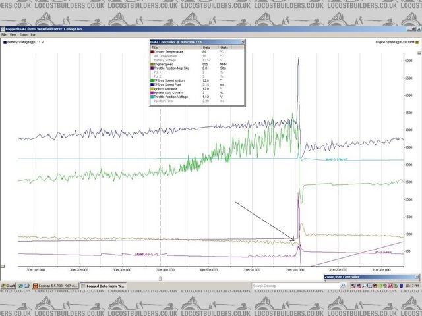Screen dimensions: 422x316
Task: Click the Engine Speed legend swatch at top right
Action: (x=417, y=42)
